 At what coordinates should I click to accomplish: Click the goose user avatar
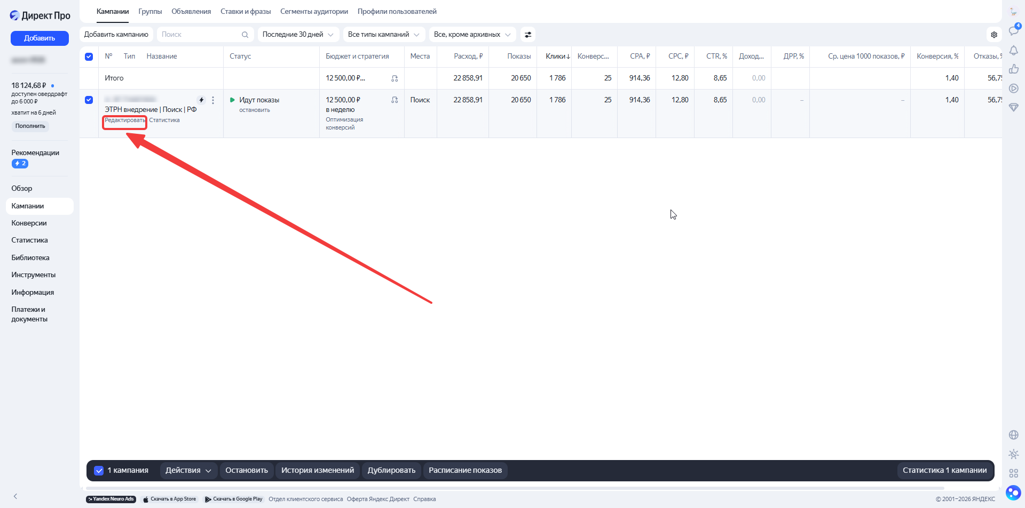(x=1013, y=12)
